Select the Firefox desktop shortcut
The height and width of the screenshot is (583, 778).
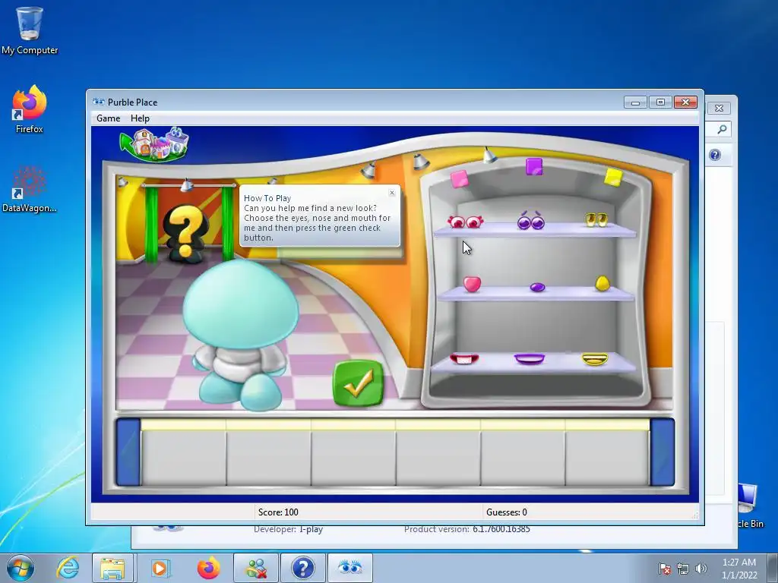click(30, 109)
